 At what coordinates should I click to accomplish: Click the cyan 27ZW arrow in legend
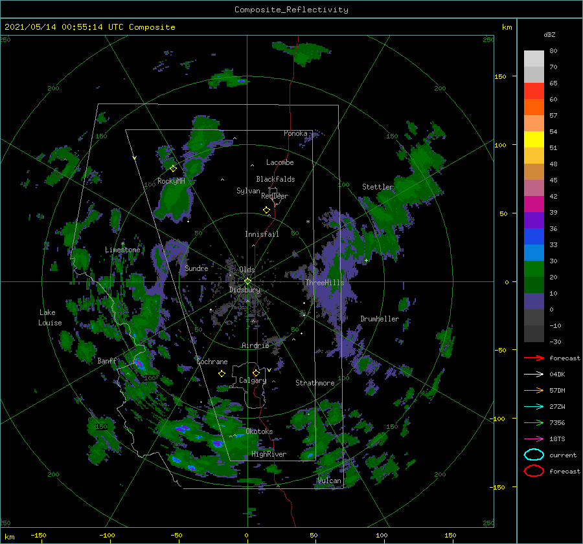click(534, 407)
